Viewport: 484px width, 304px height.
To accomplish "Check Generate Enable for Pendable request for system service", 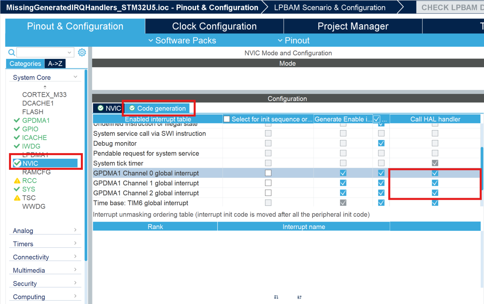I will pyautogui.click(x=343, y=153).
